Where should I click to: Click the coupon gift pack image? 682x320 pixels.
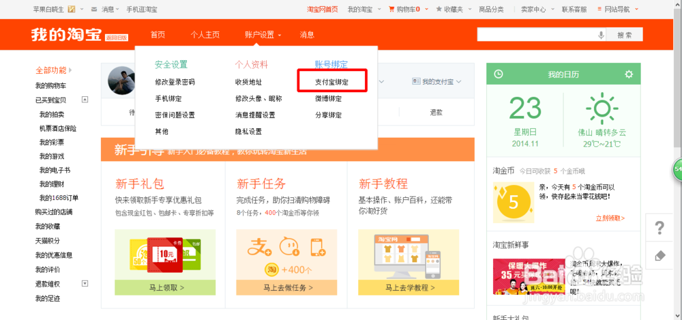[x=165, y=254]
